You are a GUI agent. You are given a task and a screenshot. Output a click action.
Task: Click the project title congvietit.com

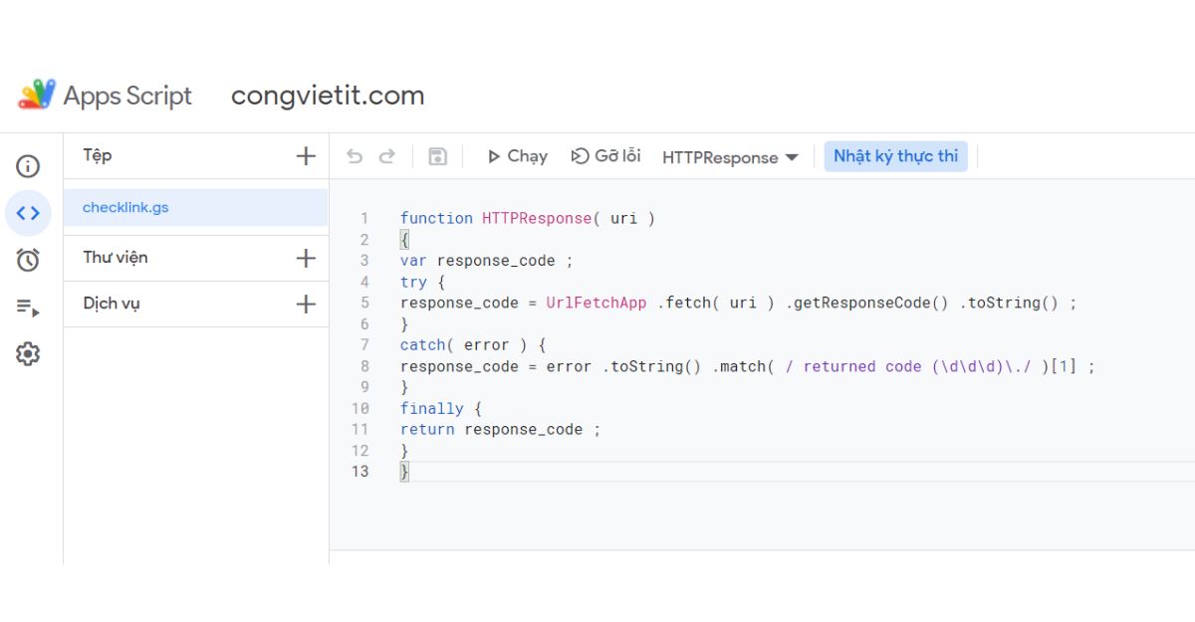328,96
